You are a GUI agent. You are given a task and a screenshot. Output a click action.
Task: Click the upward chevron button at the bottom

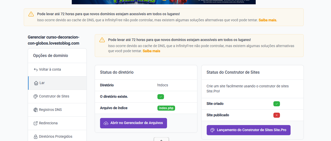click(x=161, y=139)
